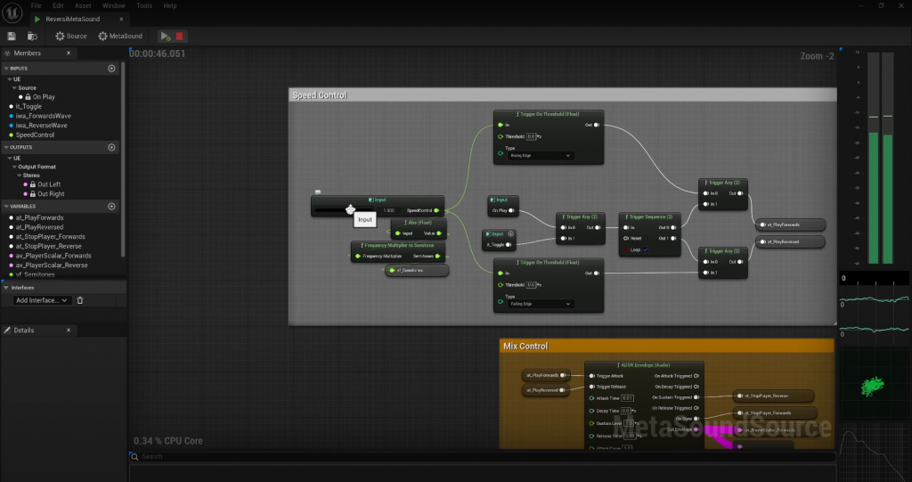Play the MetaSound with toolbar play button
The height and width of the screenshot is (482, 912).
[x=166, y=37]
